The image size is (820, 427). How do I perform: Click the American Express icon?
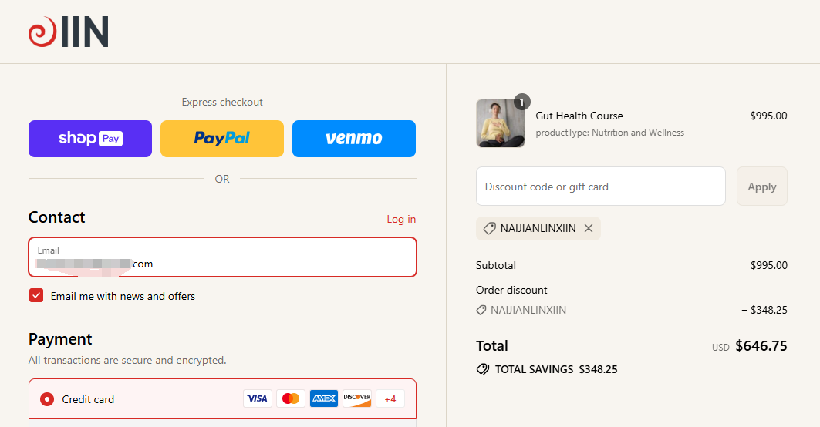324,398
